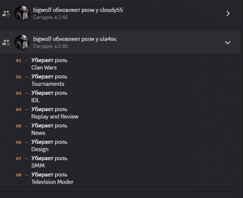The width and height of the screenshot is (243, 198).
Task: Expand the cloudy55 role update entry
Action: pos(228,14)
